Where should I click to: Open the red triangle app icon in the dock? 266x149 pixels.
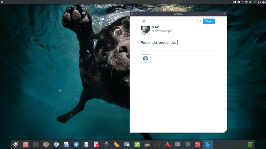click(x=168, y=144)
